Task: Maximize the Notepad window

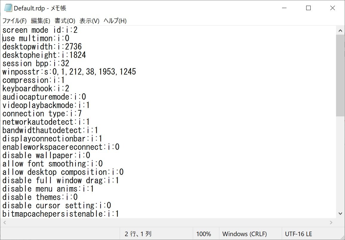Action: [309, 8]
